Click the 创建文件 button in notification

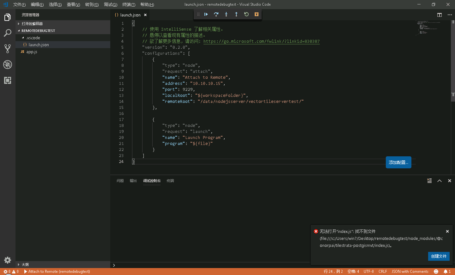click(439, 256)
